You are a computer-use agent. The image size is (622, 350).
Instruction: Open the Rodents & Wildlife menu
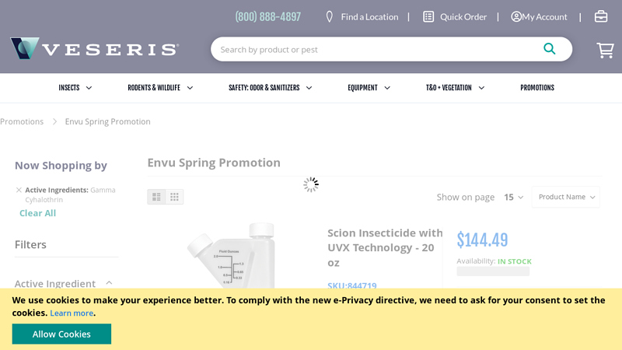160,88
